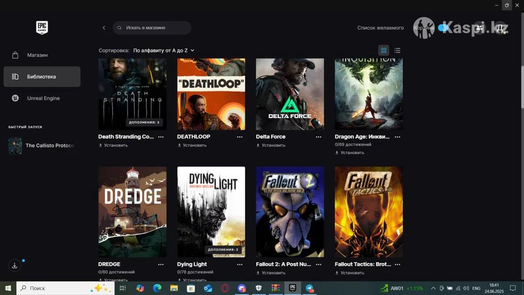524x295 pixels.
Task: Open WinRAR from the taskbar
Action: pos(276,288)
